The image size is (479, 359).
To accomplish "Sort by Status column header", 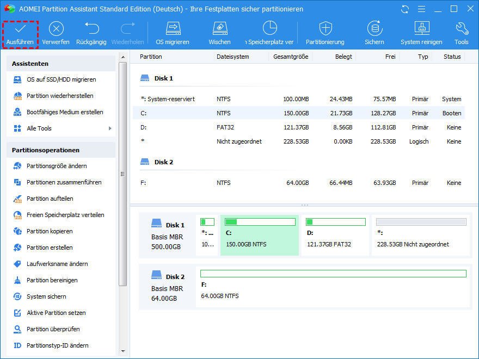I will point(452,57).
